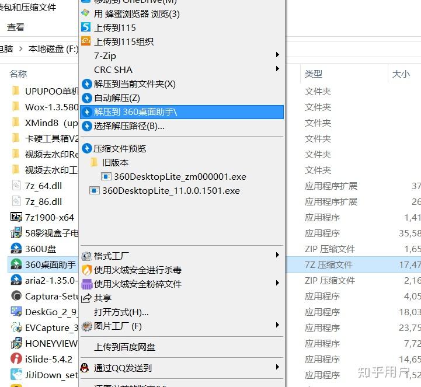Click the 115组织 orange upload icon

[x=86, y=41]
